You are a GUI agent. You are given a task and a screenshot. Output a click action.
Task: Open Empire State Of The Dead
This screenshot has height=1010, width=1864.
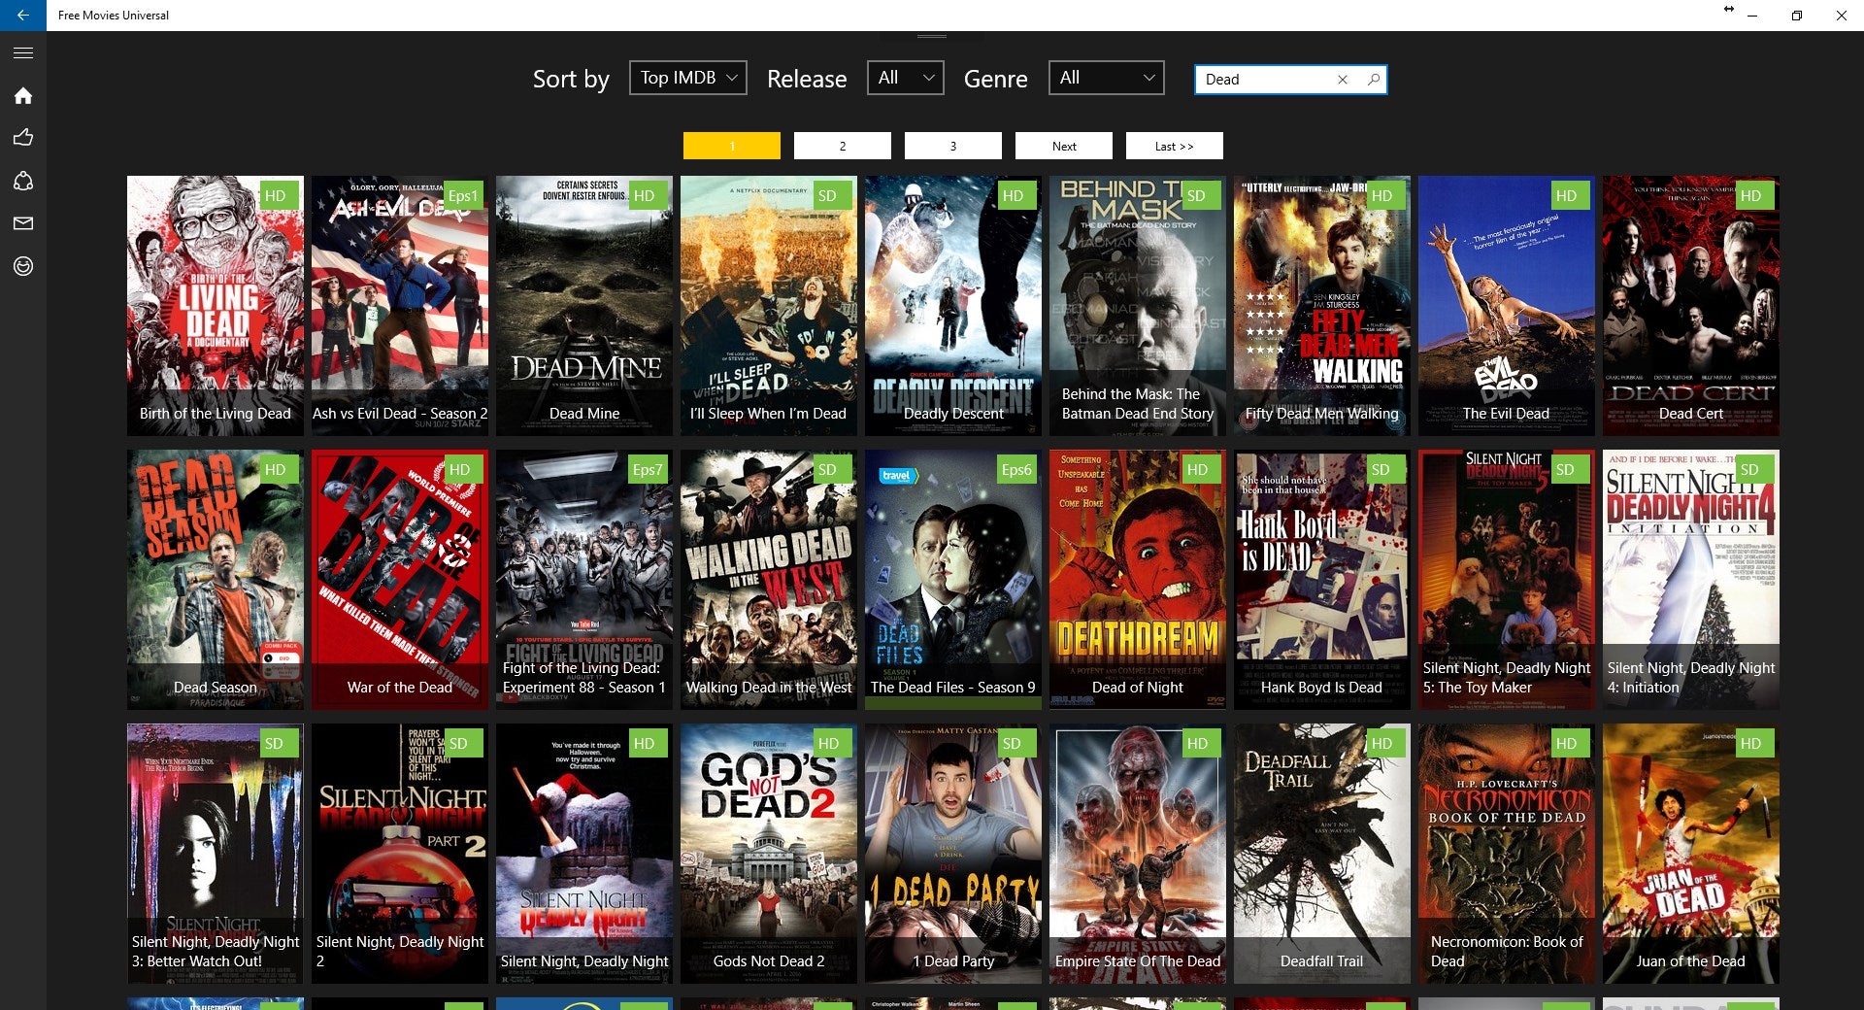point(1138,854)
